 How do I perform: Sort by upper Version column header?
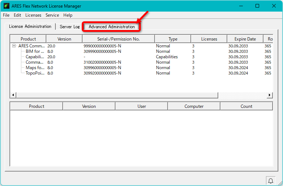pos(64,39)
